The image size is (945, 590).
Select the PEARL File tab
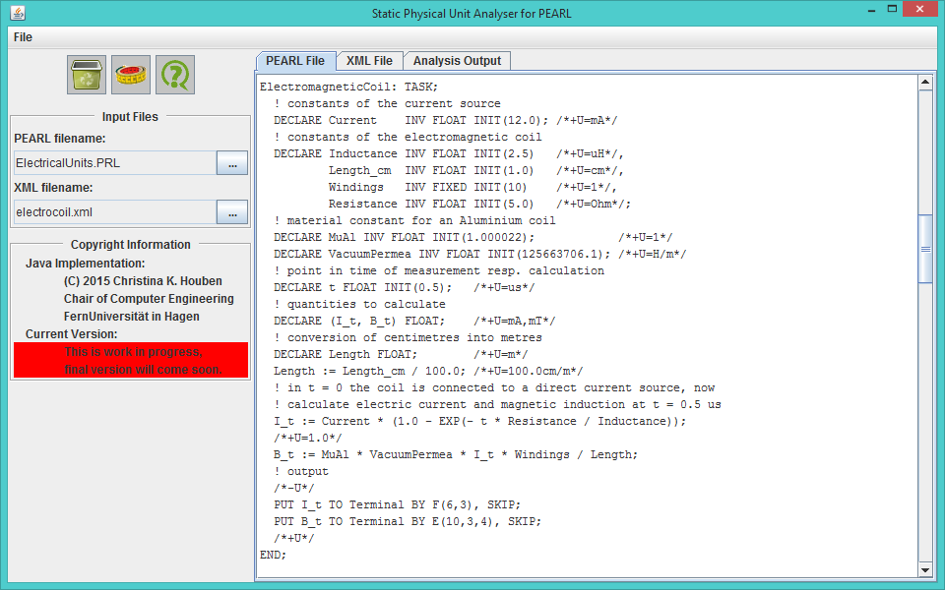point(295,60)
